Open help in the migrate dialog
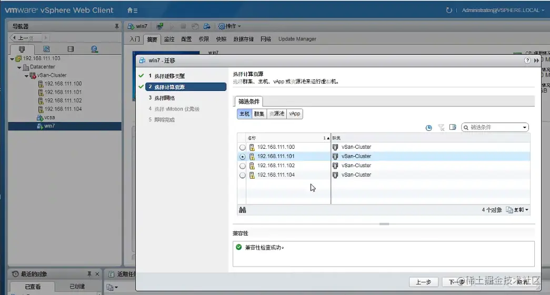Viewport: 550px width, 295px height. click(x=527, y=60)
